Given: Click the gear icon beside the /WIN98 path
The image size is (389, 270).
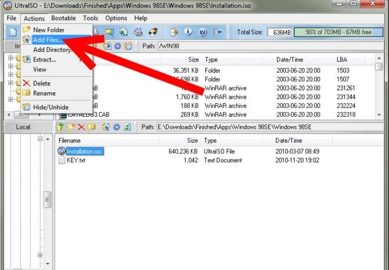Looking at the screenshot, I should (117, 46).
